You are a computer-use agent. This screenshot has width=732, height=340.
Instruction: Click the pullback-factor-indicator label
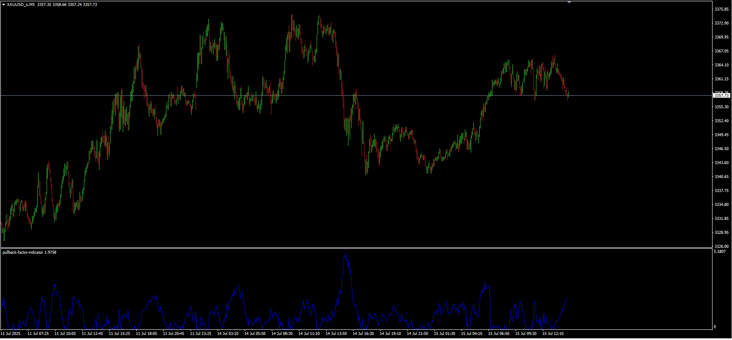(23, 252)
